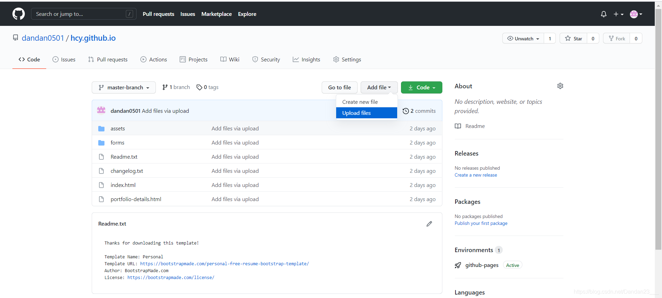Click the forks count 0

coord(636,38)
